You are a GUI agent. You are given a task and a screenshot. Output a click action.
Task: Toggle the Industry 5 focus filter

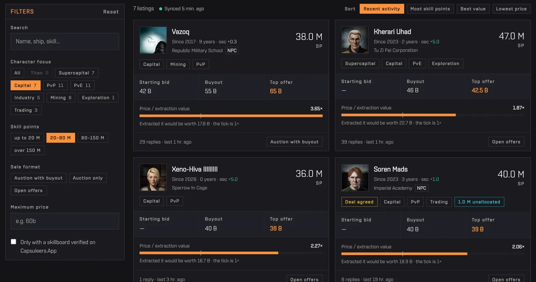27,98
